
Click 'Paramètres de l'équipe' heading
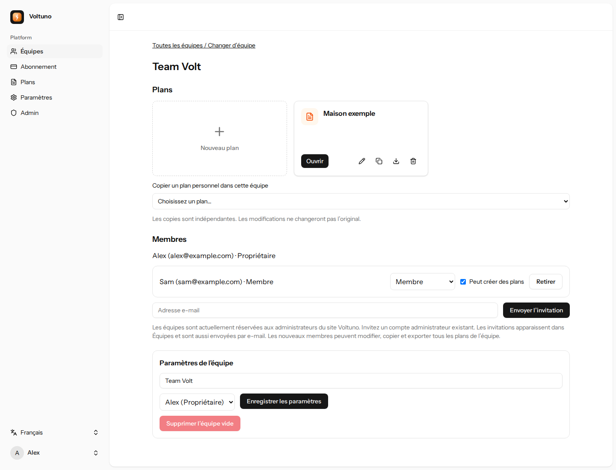click(x=196, y=363)
